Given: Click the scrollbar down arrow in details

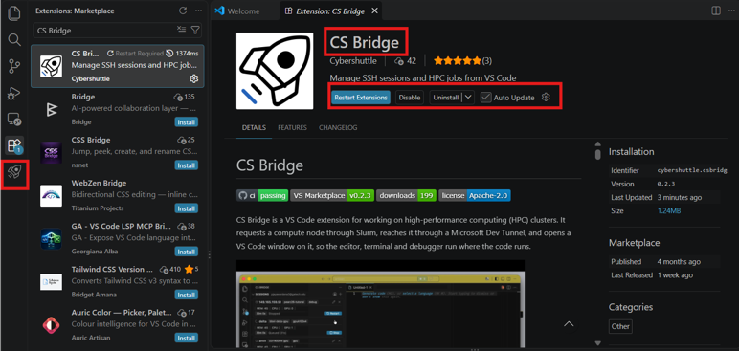Looking at the screenshot, I should [x=597, y=343].
